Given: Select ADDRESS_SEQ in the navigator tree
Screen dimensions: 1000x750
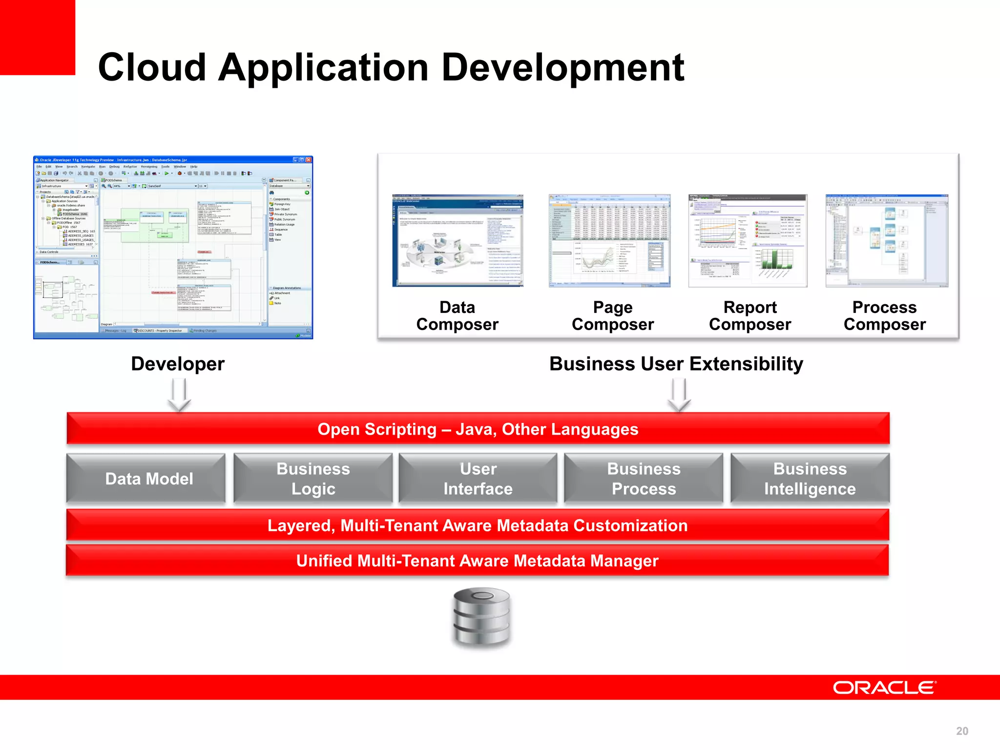Looking at the screenshot, I should coord(79,231).
